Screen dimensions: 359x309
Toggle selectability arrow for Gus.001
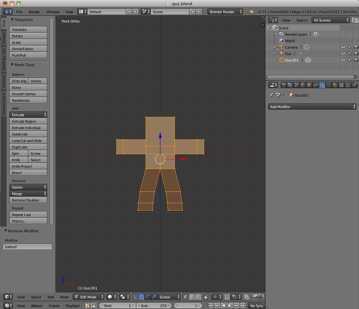(350, 60)
